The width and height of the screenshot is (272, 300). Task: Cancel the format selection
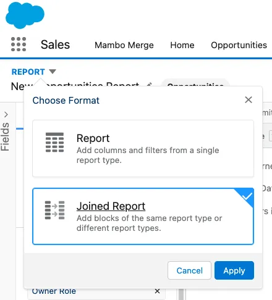point(189,270)
